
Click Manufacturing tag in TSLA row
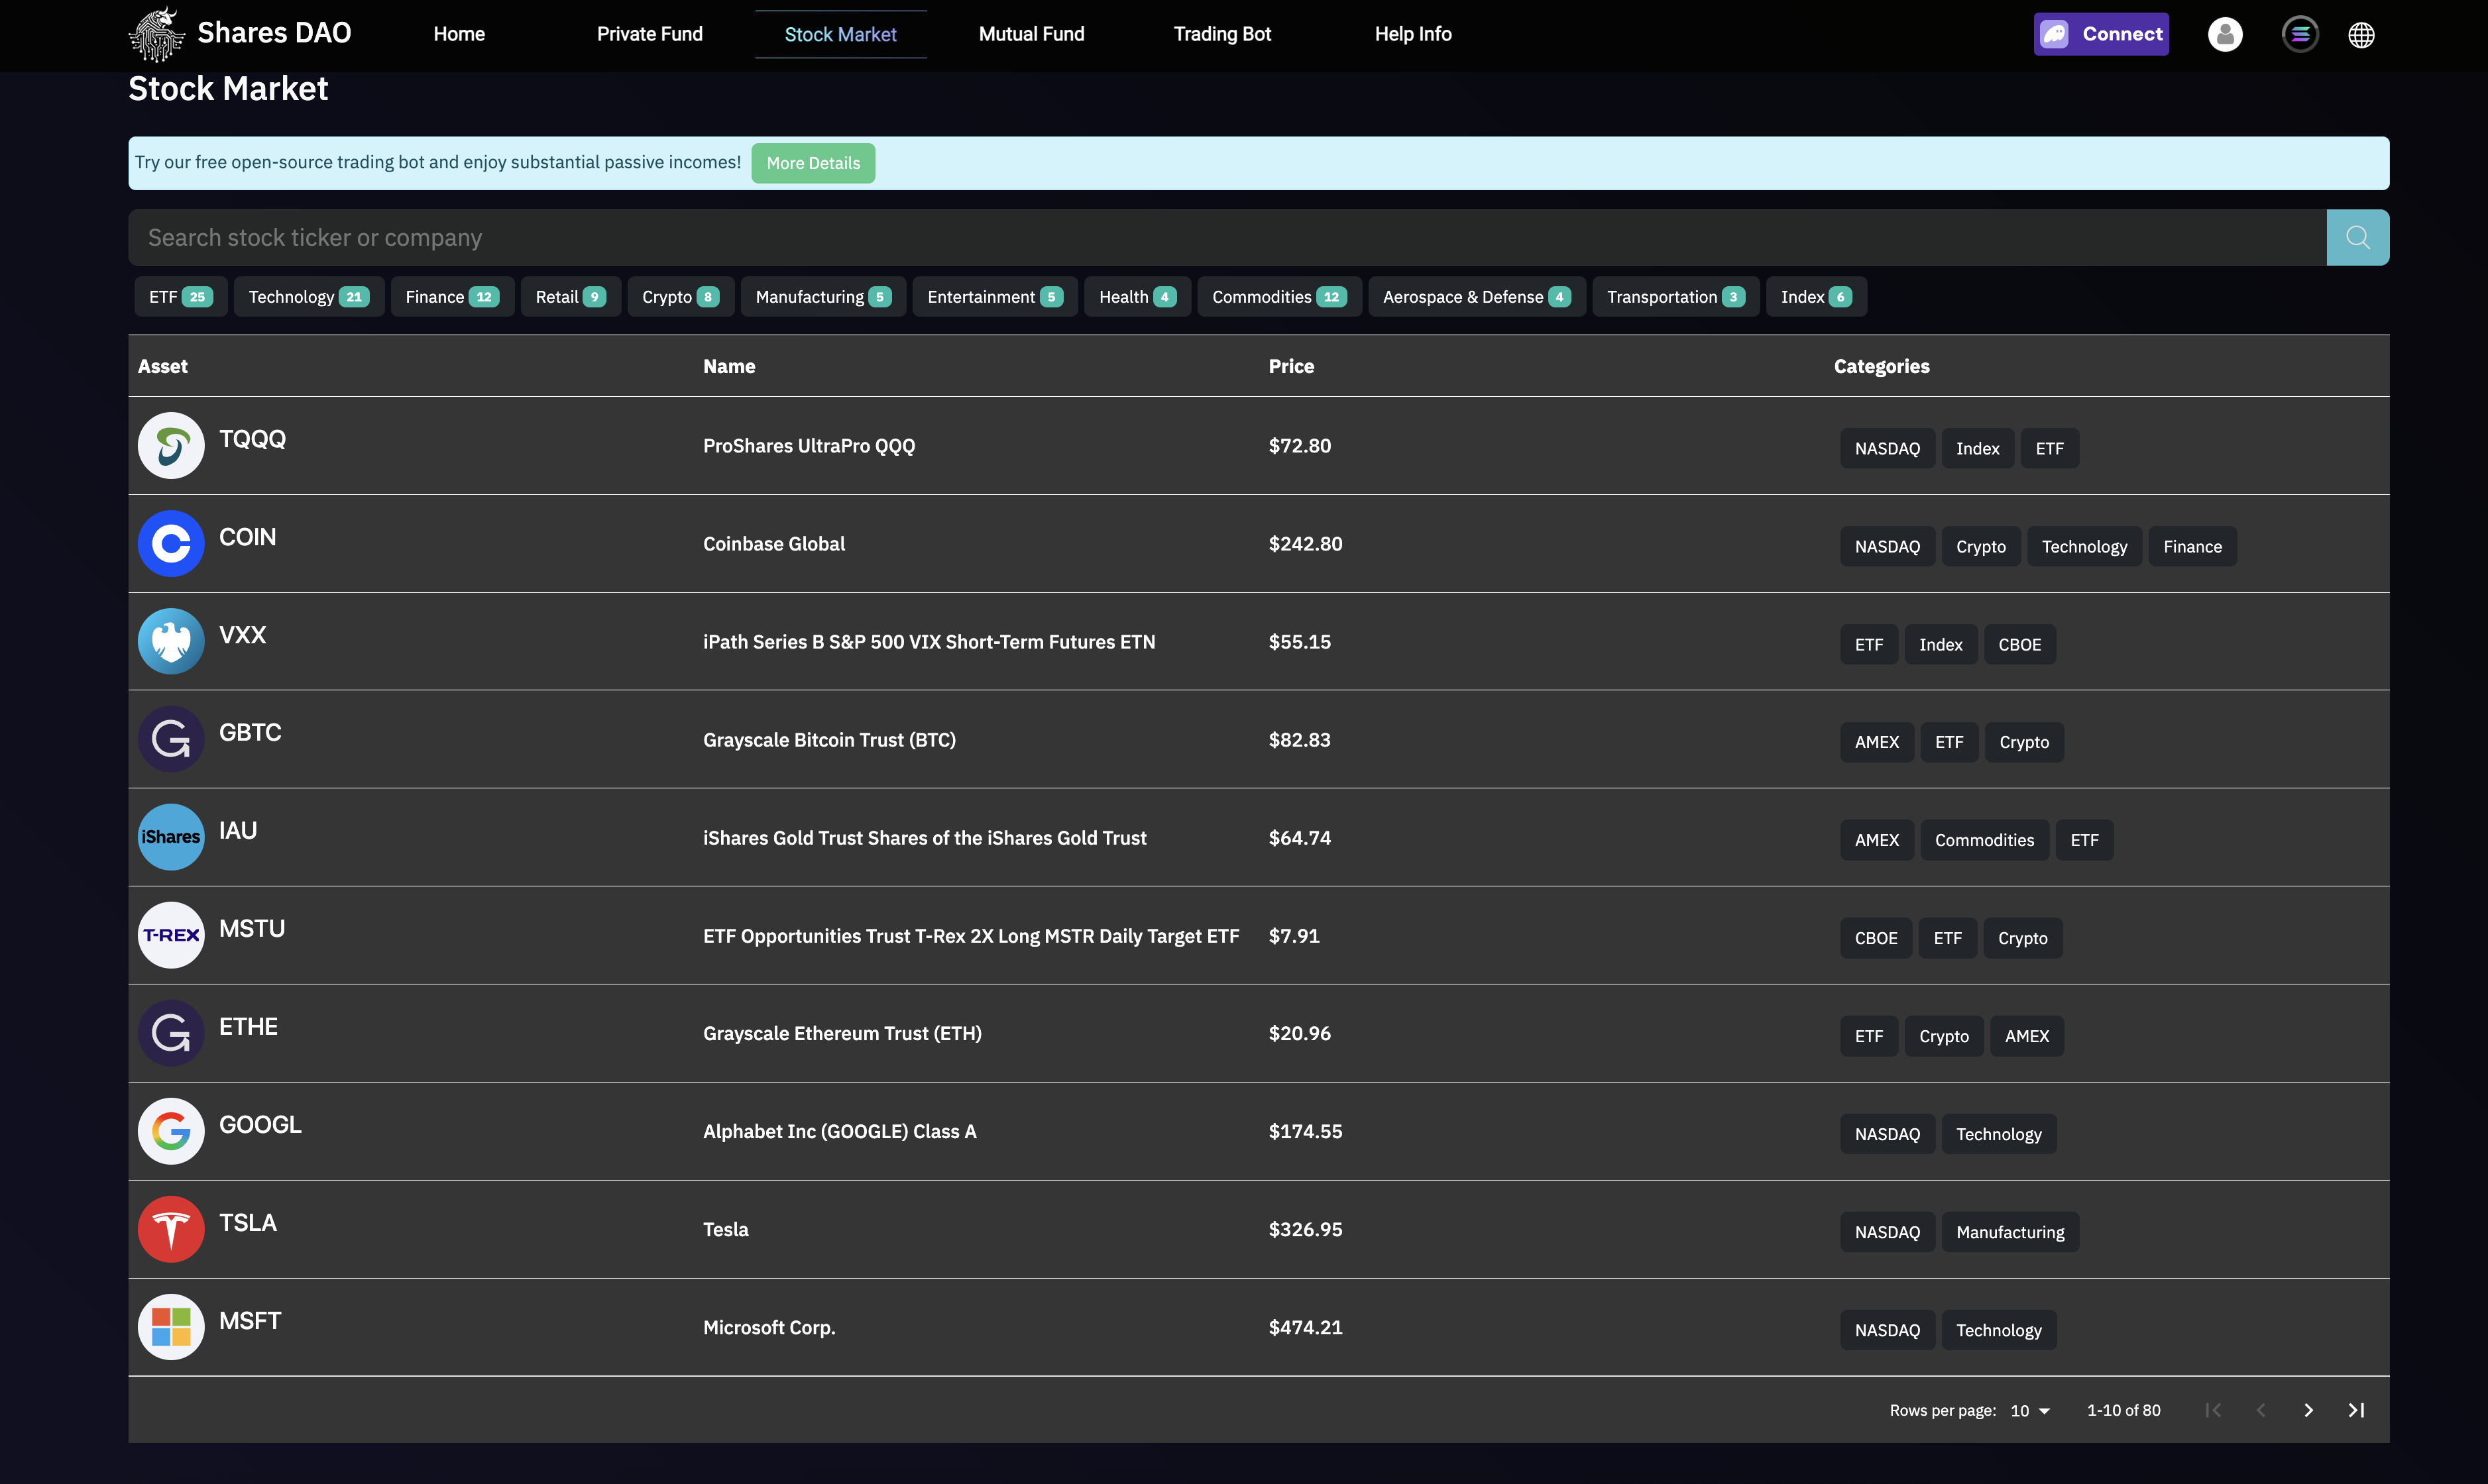pos(2011,1232)
